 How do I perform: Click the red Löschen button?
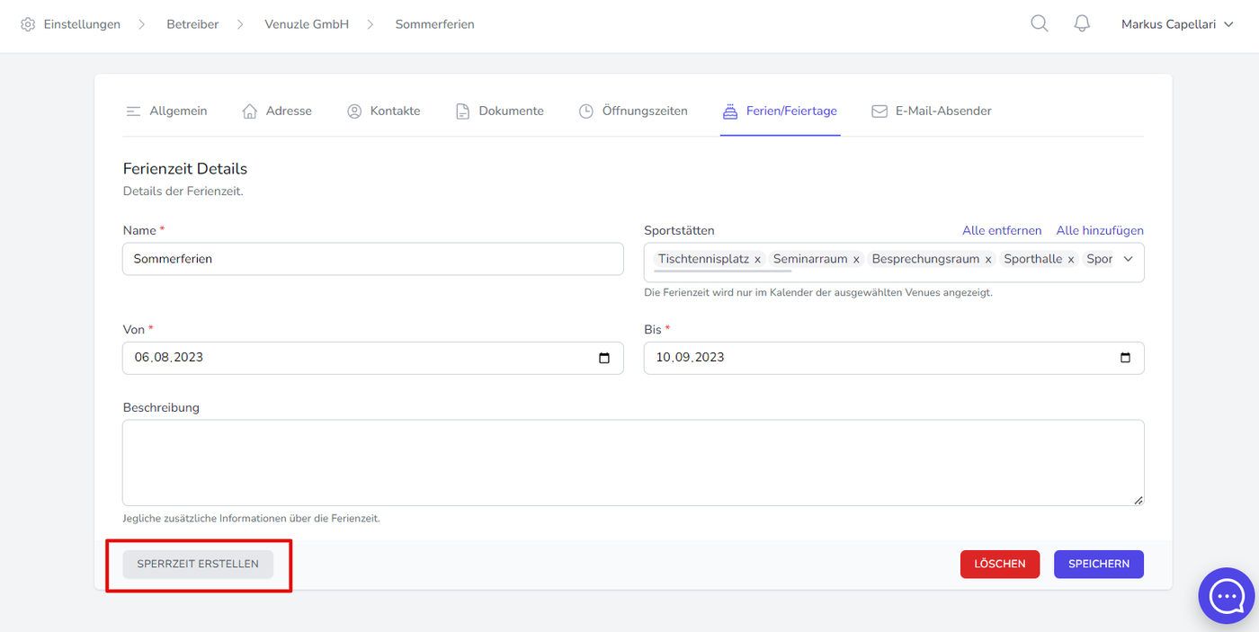[x=999, y=564]
